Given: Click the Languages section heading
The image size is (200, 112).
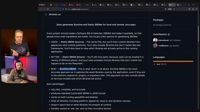Looking at the screenshot, I should (159, 57).
